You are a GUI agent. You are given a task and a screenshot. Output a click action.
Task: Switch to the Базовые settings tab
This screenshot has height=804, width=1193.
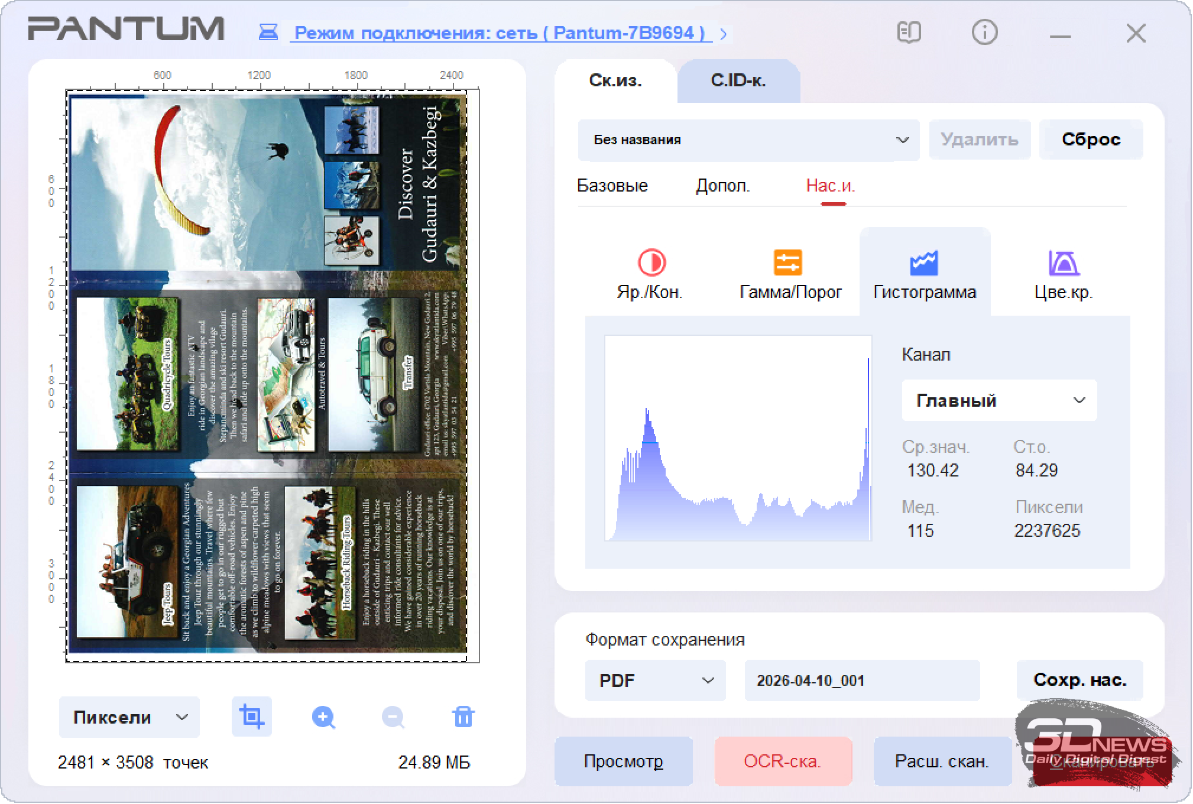click(x=612, y=186)
